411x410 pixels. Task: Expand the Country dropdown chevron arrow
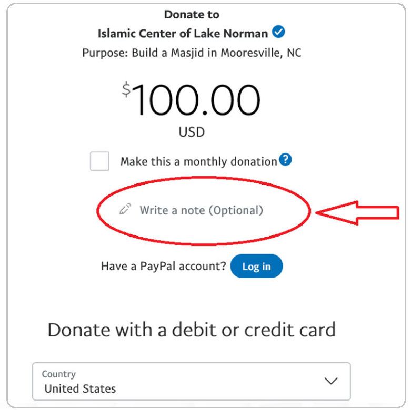(330, 381)
